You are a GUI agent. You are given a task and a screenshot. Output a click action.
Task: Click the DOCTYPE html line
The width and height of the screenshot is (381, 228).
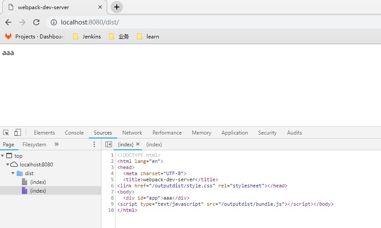click(x=139, y=155)
